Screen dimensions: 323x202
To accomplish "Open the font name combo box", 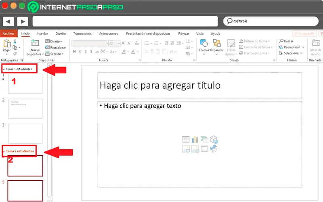I will point(90,43).
